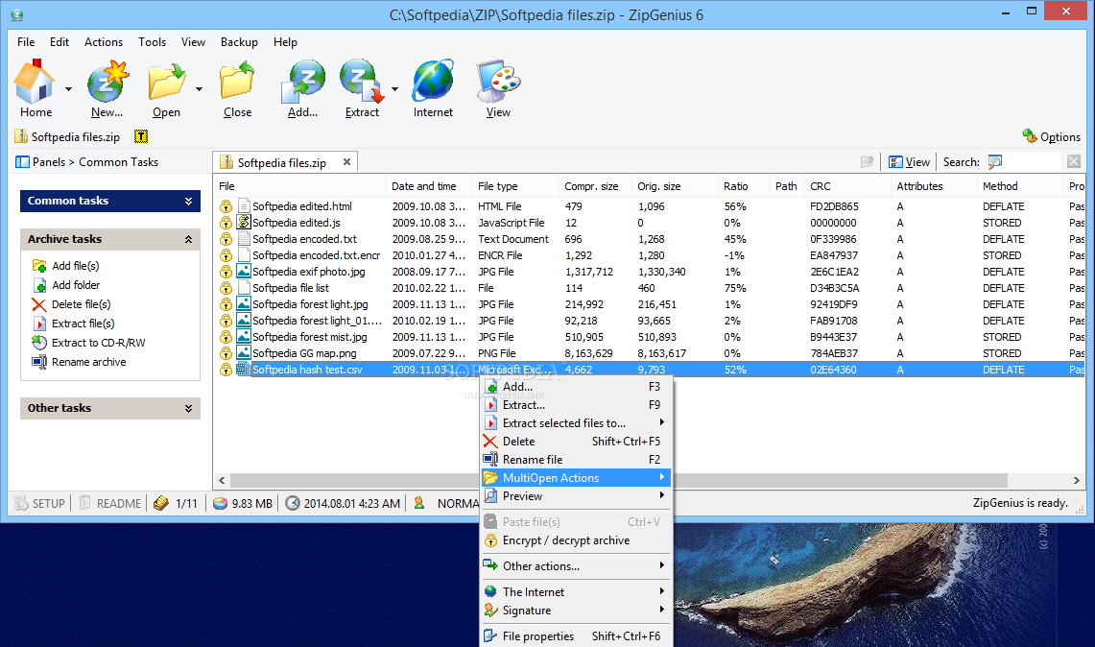Click the search magnifier icon
This screenshot has height=647, width=1095.
(995, 161)
